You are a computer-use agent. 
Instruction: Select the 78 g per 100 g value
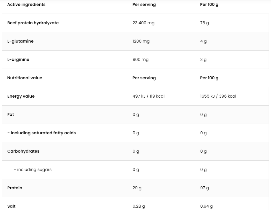[204, 23]
